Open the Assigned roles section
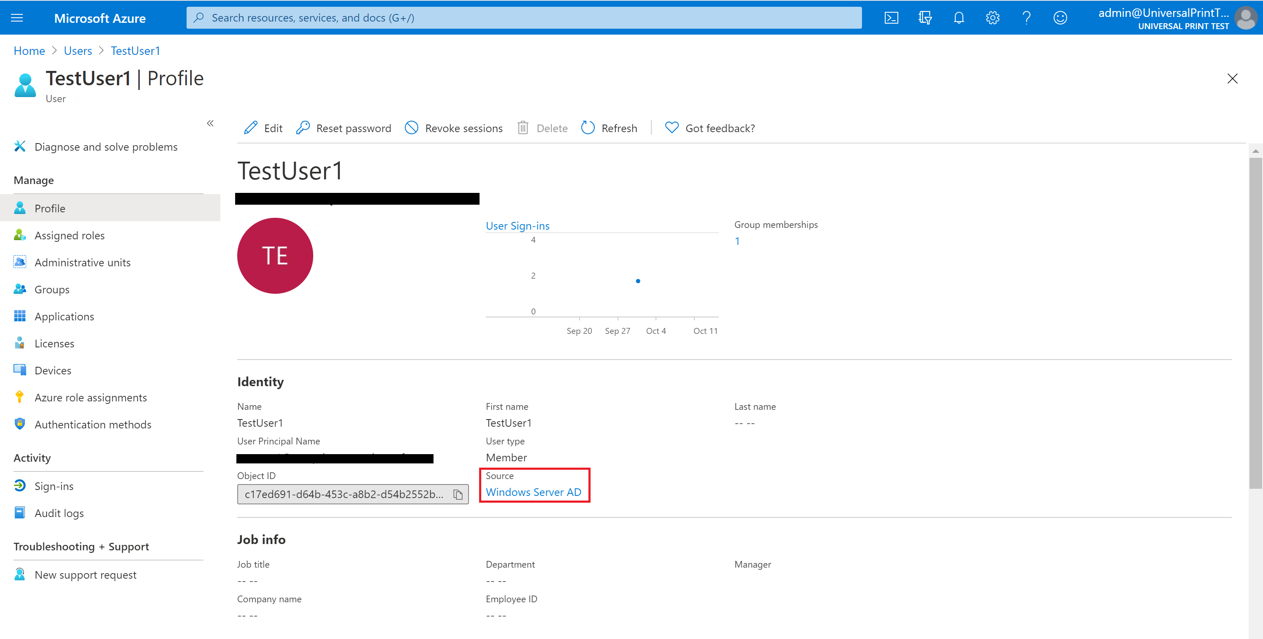 coord(68,235)
